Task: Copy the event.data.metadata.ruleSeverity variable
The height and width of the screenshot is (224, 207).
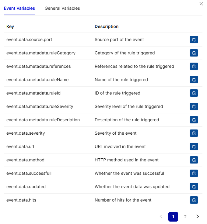Action: [194, 106]
